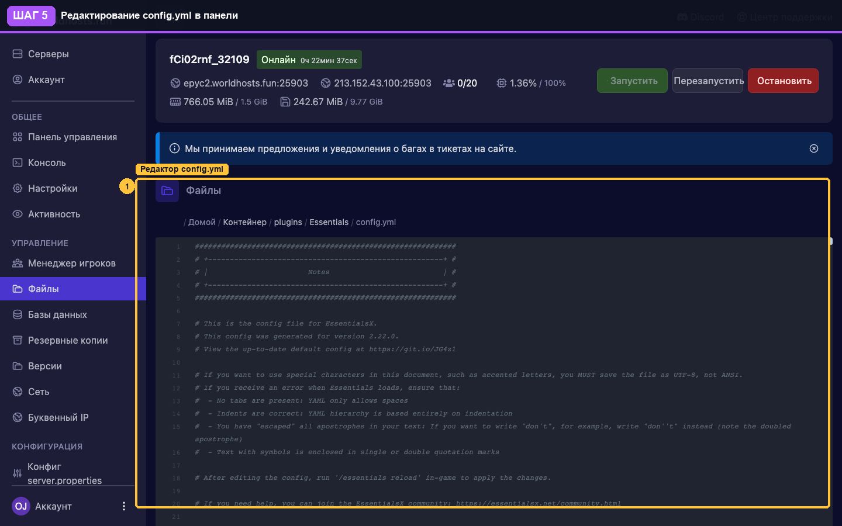Click the CPU chip icon
This screenshot has height=526, width=842.
click(502, 83)
